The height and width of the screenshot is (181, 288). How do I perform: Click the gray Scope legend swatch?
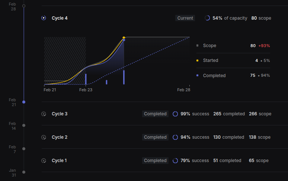pyautogui.click(x=198, y=45)
